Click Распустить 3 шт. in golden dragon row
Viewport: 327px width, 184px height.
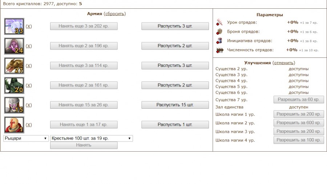175,65
